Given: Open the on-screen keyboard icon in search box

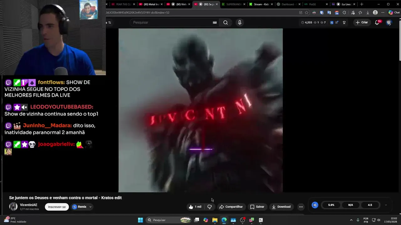Looking at the screenshot, I should point(215,22).
